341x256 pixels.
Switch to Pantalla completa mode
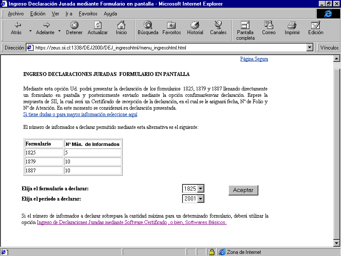(x=246, y=31)
